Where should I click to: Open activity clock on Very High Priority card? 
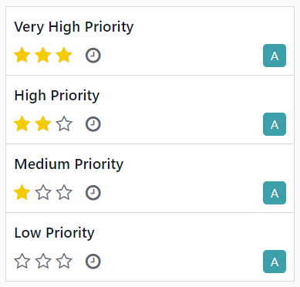coord(93,56)
